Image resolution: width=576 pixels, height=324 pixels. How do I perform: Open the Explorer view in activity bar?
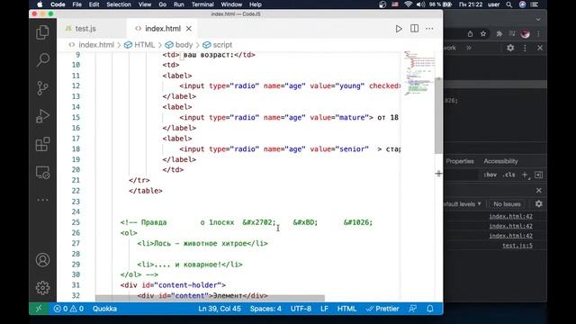point(42,32)
